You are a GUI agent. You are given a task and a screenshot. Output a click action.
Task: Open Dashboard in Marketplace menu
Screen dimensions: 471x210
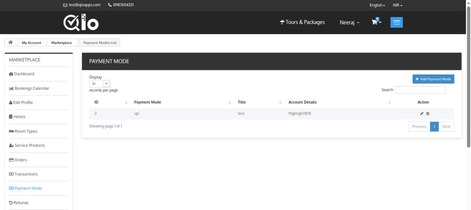coord(24,74)
